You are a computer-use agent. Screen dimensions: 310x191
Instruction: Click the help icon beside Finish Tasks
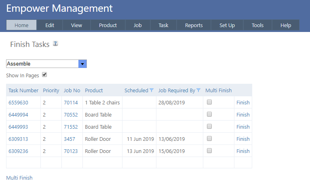point(55,44)
